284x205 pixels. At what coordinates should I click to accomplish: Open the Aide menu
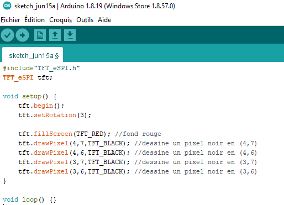(104, 20)
